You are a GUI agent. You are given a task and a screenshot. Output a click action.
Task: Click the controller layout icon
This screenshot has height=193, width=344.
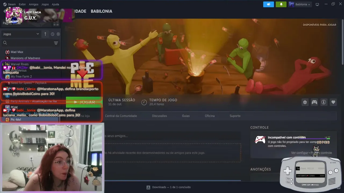point(314,102)
